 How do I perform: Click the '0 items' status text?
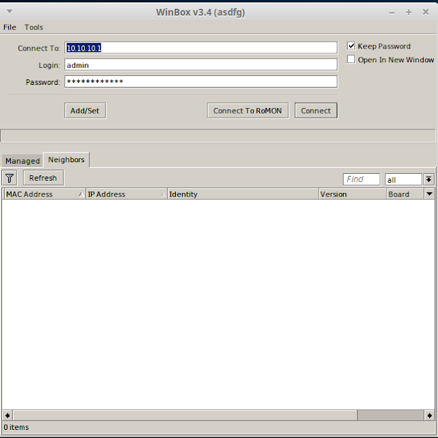(16, 427)
